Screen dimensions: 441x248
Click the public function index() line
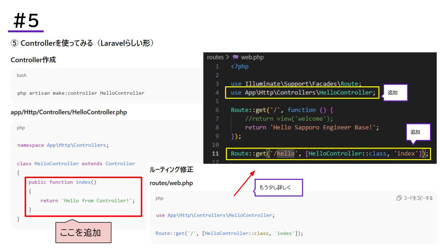pyautogui.click(x=62, y=182)
